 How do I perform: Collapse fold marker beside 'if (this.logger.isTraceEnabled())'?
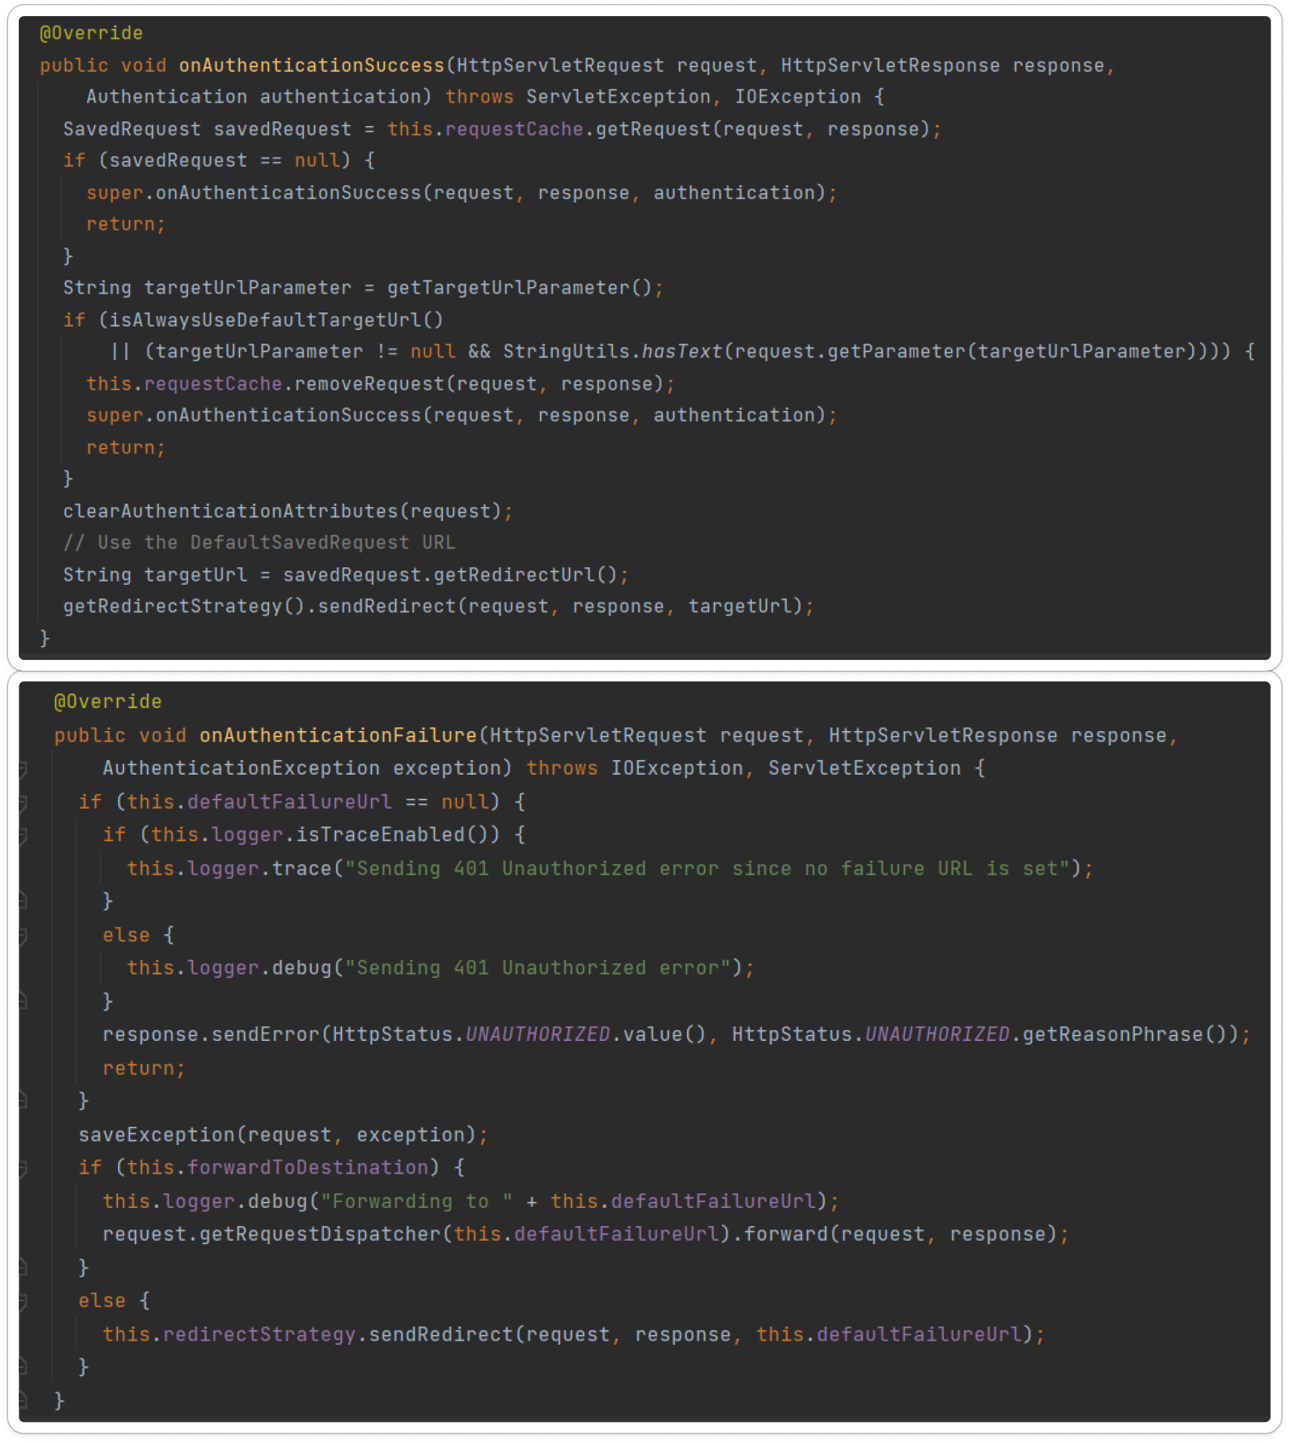23,836
